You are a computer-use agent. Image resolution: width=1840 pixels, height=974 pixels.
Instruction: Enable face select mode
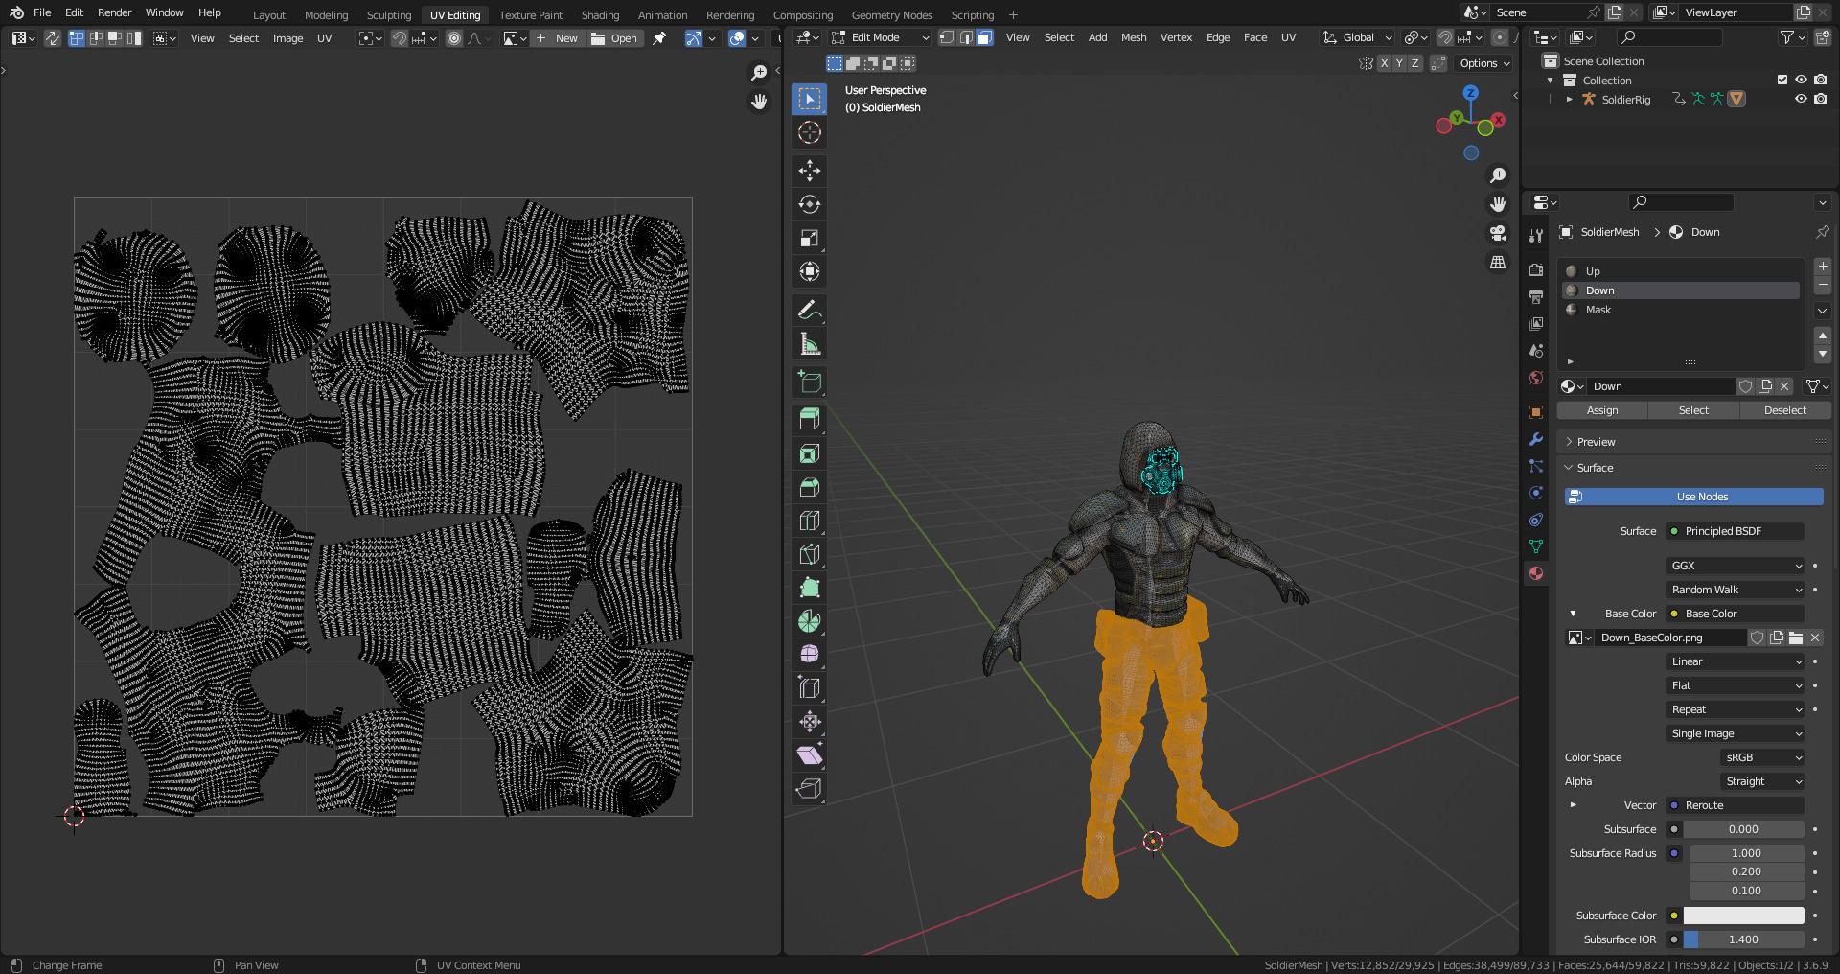pos(984,37)
